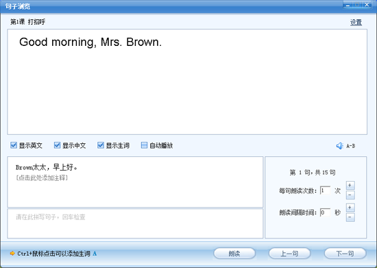Click the sentence spelling input box
The width and height of the screenshot is (377, 268).
point(135,223)
